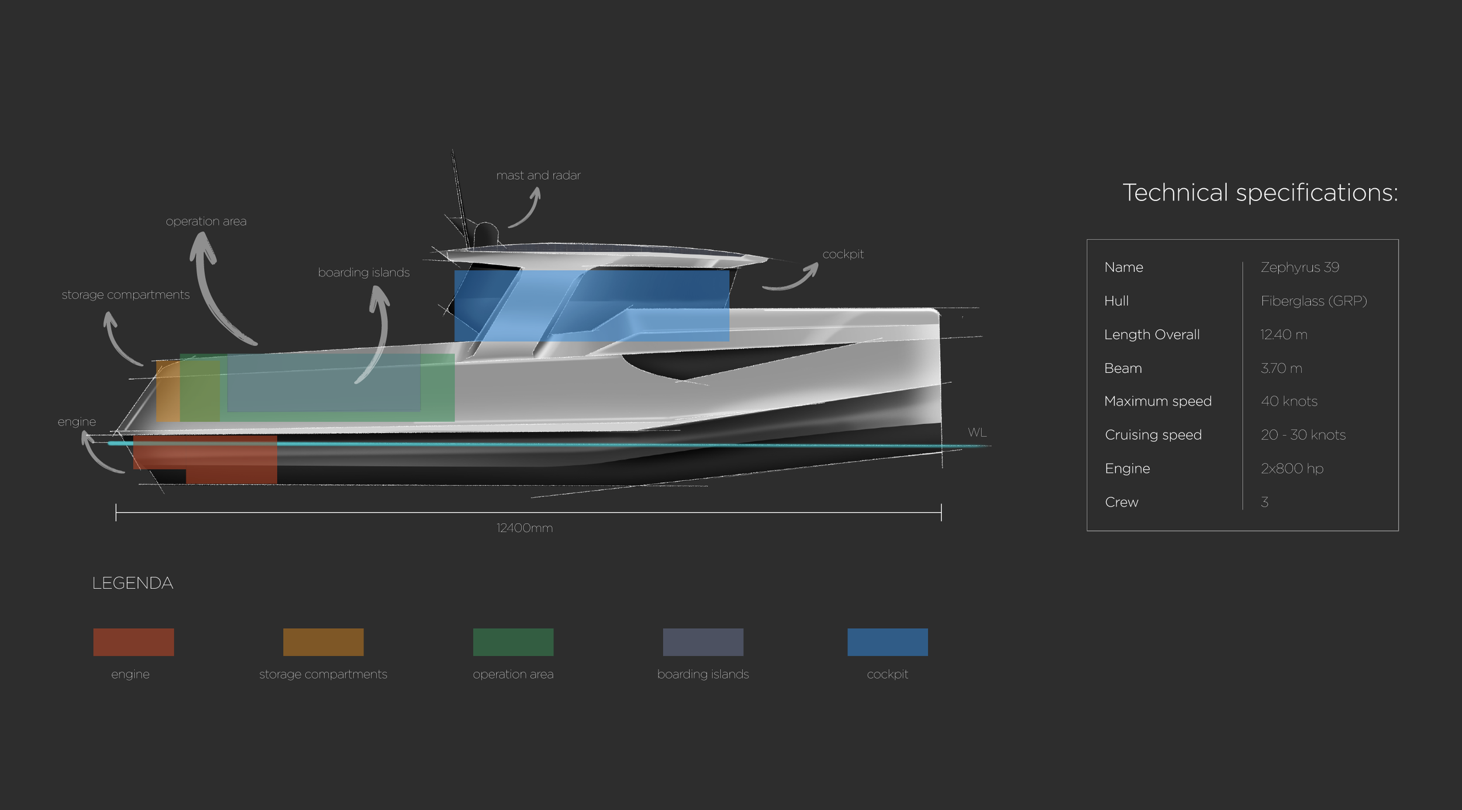Click the Maximum speed row label
The image size is (1462, 810).
click(1157, 401)
